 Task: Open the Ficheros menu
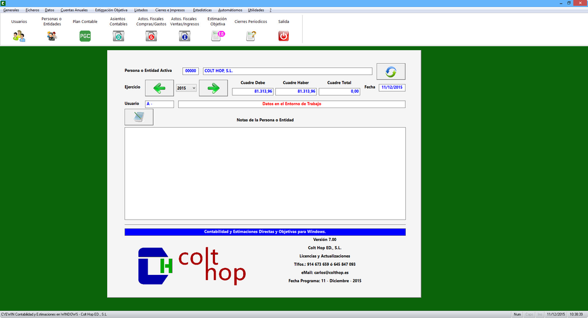click(x=32, y=10)
